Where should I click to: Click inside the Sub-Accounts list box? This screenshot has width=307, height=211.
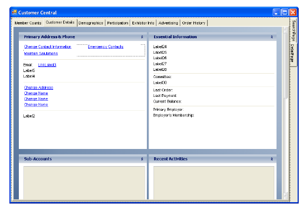pyautogui.click(x=84, y=183)
